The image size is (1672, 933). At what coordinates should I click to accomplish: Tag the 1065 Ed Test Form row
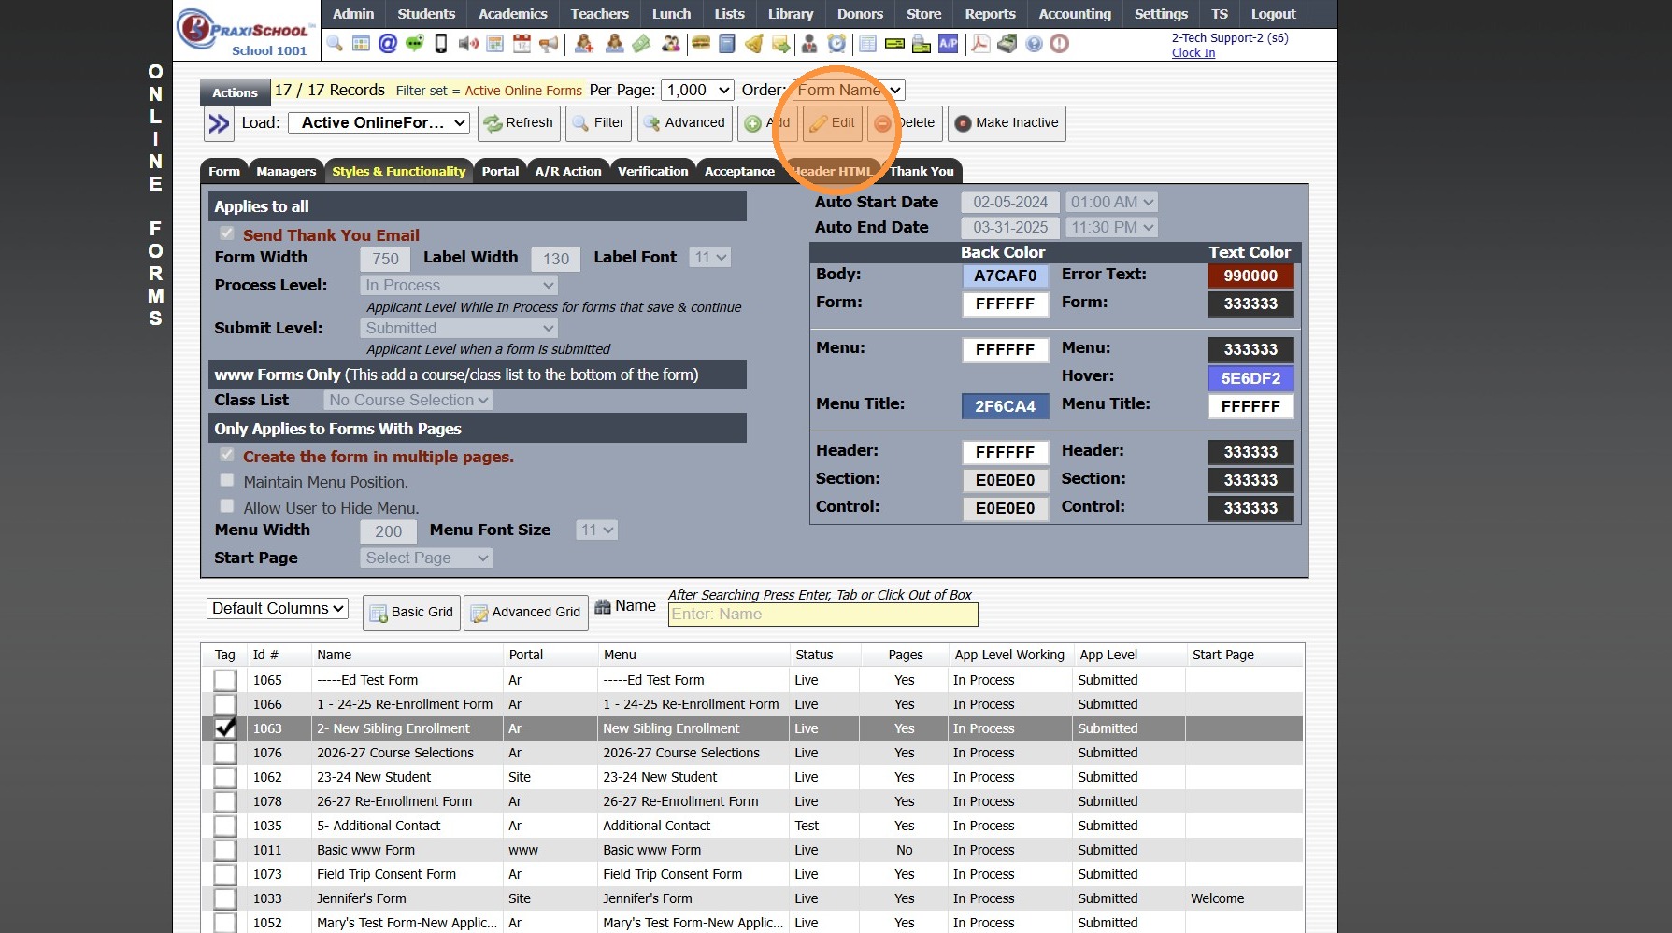(x=225, y=680)
